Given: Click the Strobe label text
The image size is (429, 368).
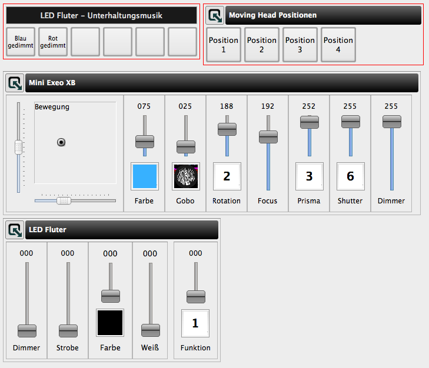Looking at the screenshot, I should click(68, 348).
